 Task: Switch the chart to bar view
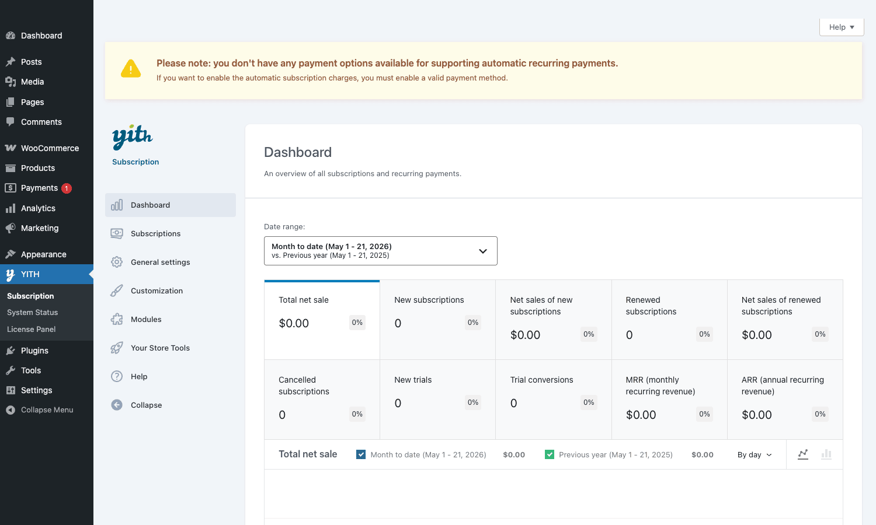[x=826, y=454]
